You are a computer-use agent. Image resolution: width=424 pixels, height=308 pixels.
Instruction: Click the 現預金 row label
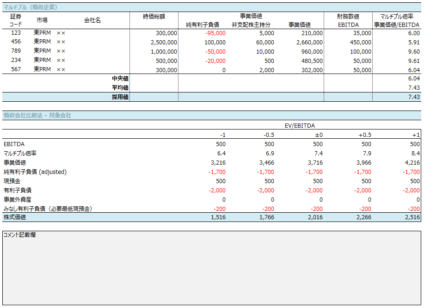coord(12,181)
